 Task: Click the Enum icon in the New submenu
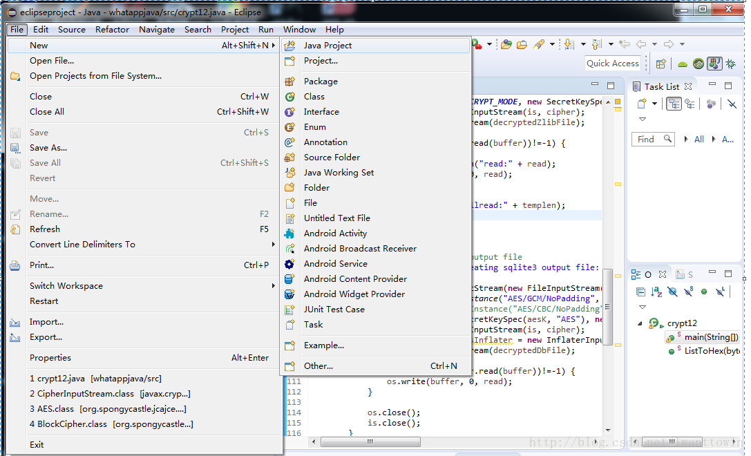tap(289, 127)
